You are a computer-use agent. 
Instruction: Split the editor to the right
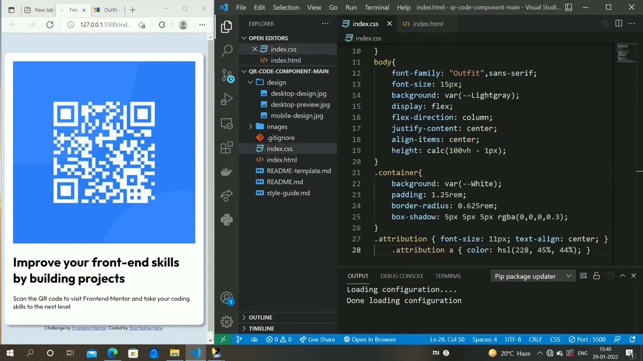coord(619,24)
